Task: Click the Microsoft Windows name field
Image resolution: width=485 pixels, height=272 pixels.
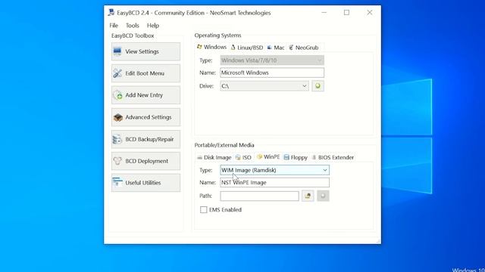Action: pos(272,73)
